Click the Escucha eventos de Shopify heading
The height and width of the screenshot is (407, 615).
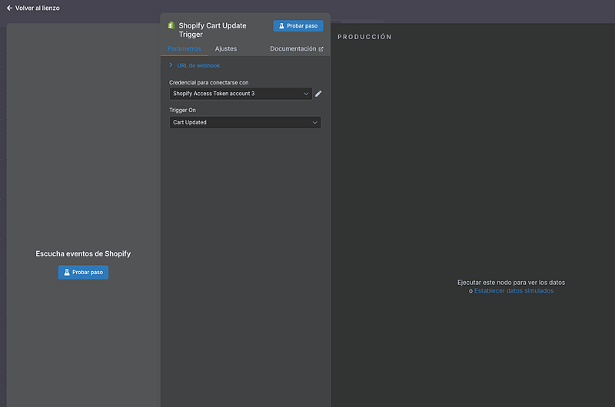[x=83, y=253]
